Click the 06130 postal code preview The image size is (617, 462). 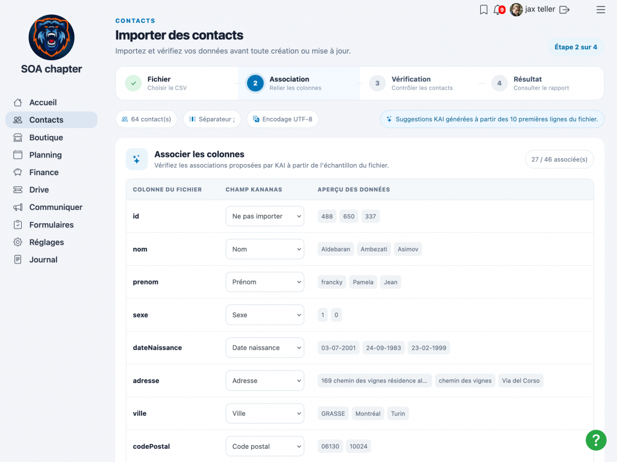pos(330,446)
